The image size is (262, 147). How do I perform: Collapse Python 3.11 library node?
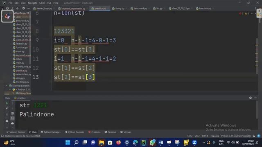(x=10, y=89)
